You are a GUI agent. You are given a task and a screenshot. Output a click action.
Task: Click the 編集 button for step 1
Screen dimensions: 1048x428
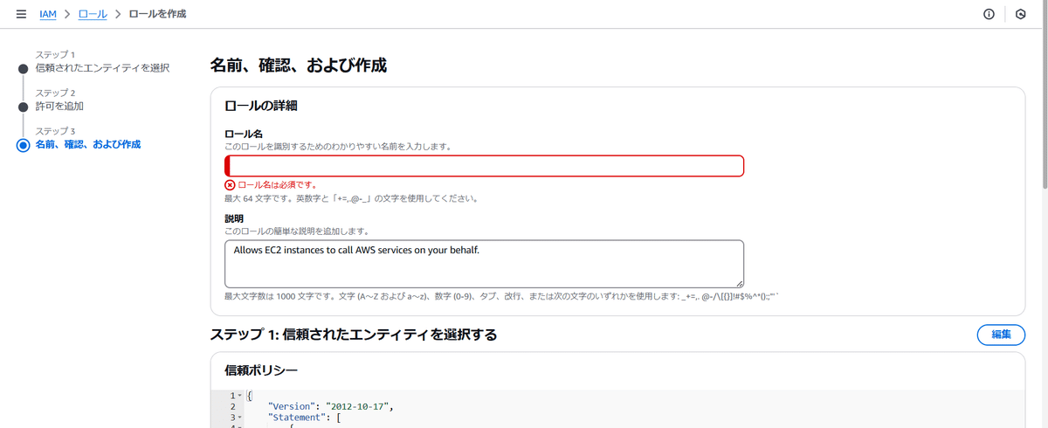(x=1001, y=335)
